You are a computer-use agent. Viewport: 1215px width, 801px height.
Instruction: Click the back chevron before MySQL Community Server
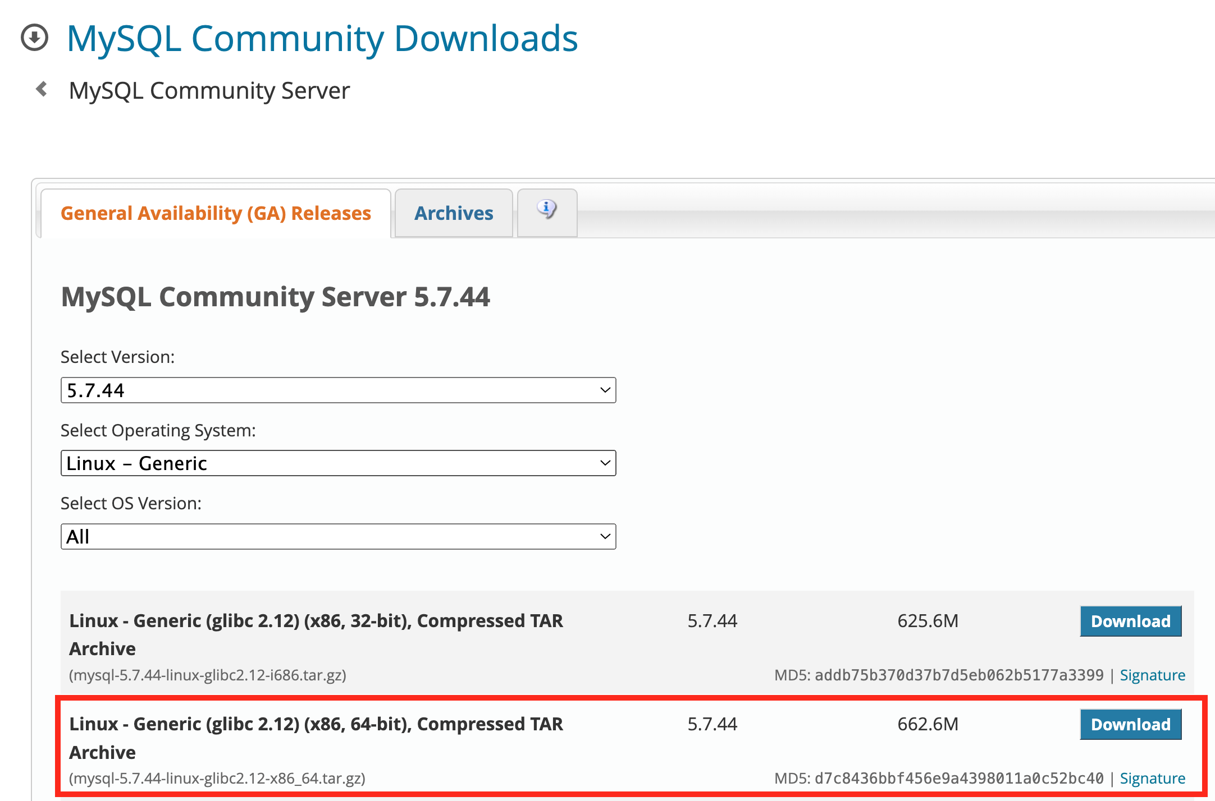point(42,89)
